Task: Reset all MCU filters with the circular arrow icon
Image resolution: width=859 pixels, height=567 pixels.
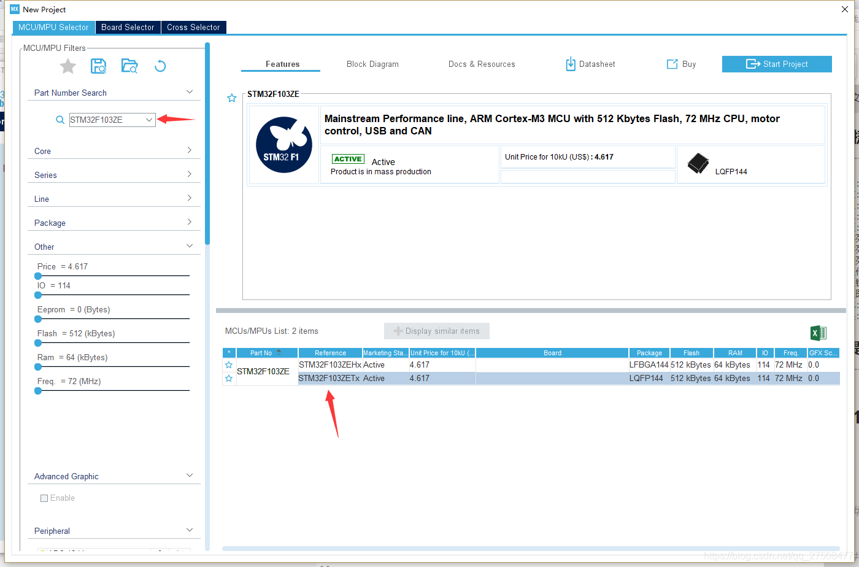Action: [x=160, y=66]
